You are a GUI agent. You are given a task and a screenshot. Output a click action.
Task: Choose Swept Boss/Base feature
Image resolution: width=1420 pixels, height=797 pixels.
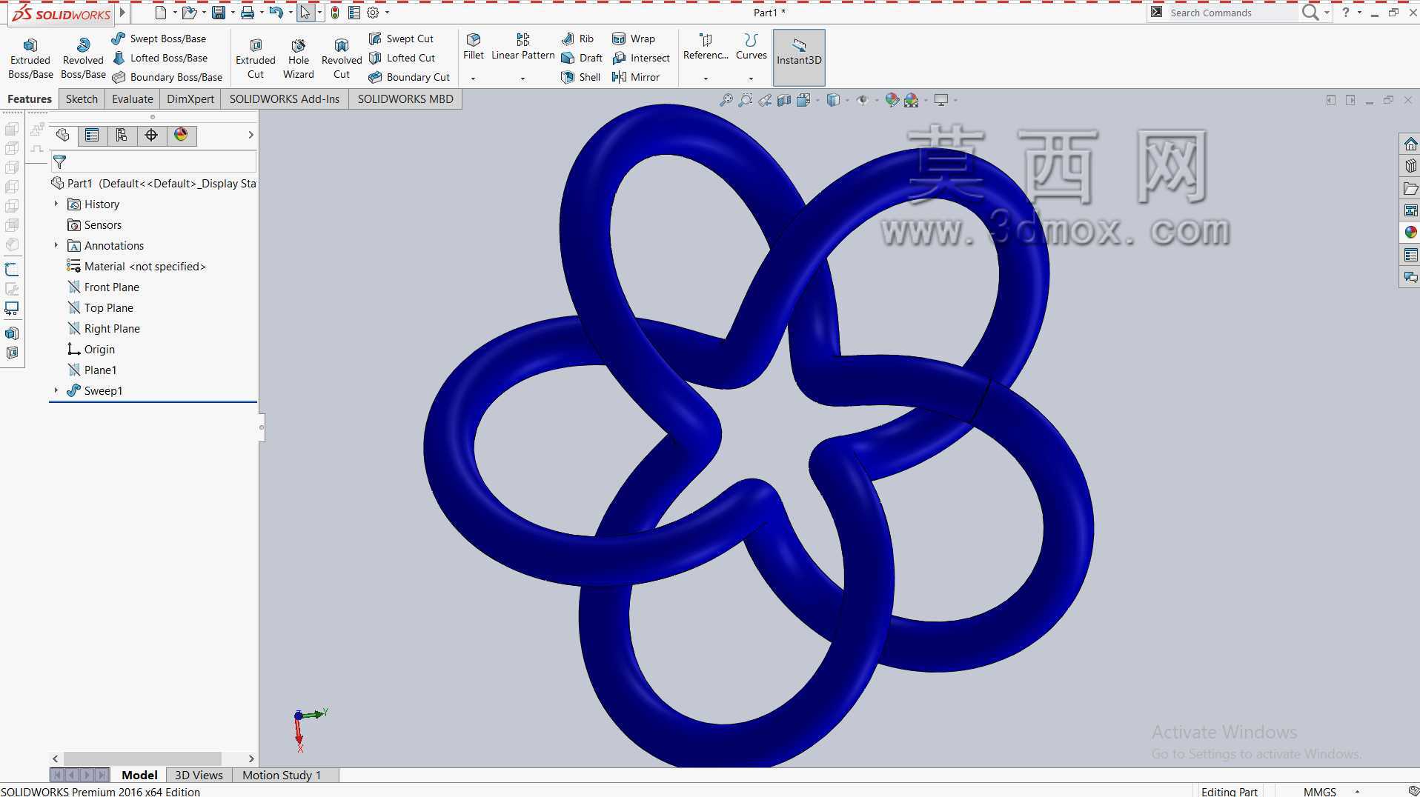coord(159,39)
